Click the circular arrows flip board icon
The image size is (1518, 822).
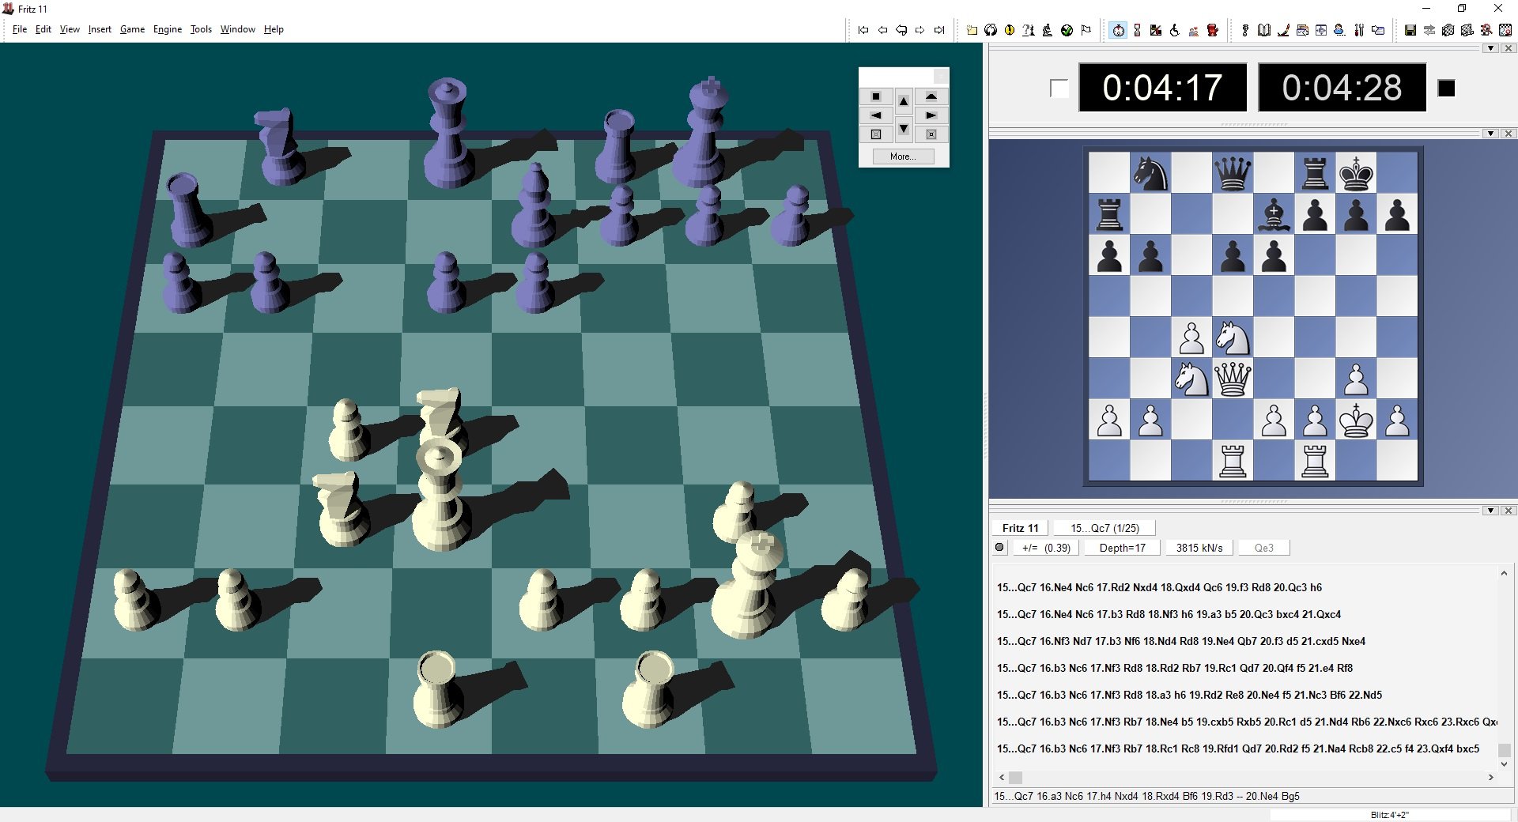991,30
